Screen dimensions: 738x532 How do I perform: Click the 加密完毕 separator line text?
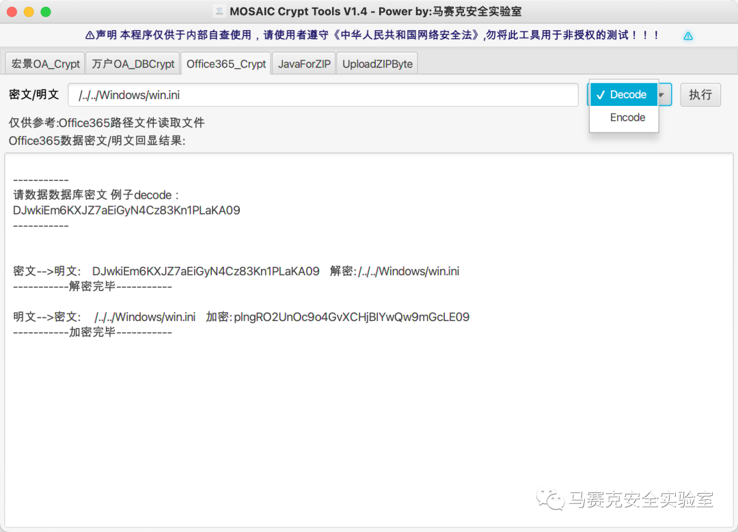(x=93, y=332)
